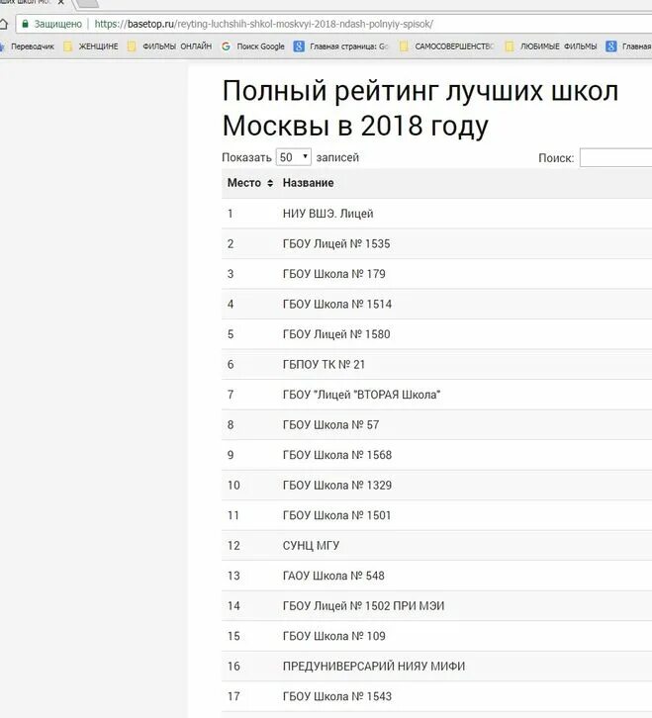
Task: Open the ФИЛЬМЫ ОНЛАЙН bookmarks folder
Action: (x=169, y=46)
